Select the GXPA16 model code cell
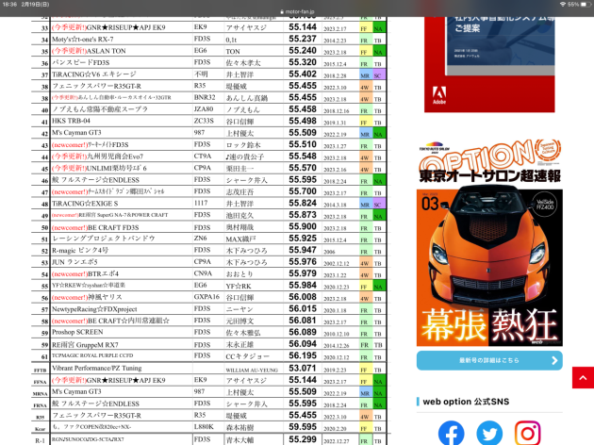 (206, 297)
